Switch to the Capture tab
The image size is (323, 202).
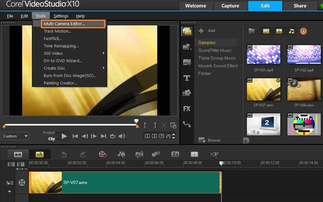click(x=230, y=6)
